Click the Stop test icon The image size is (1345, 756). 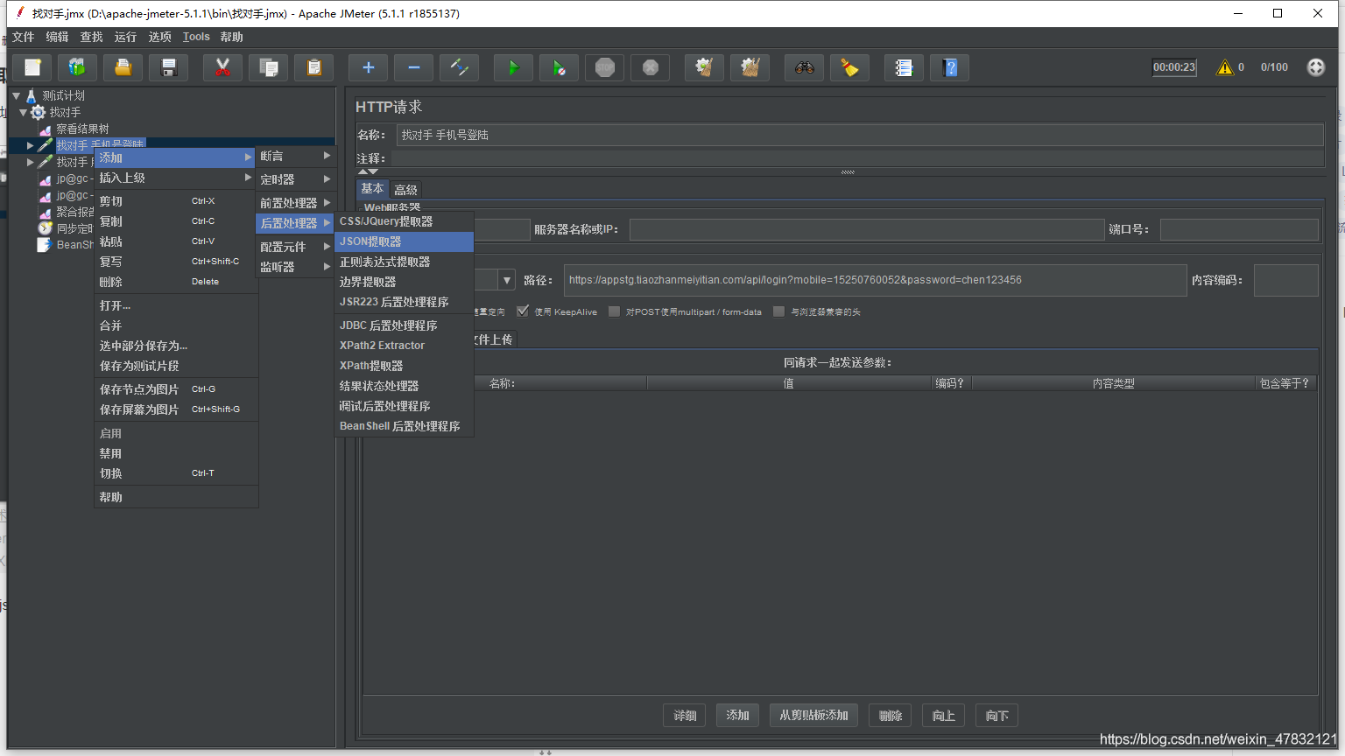click(x=604, y=67)
